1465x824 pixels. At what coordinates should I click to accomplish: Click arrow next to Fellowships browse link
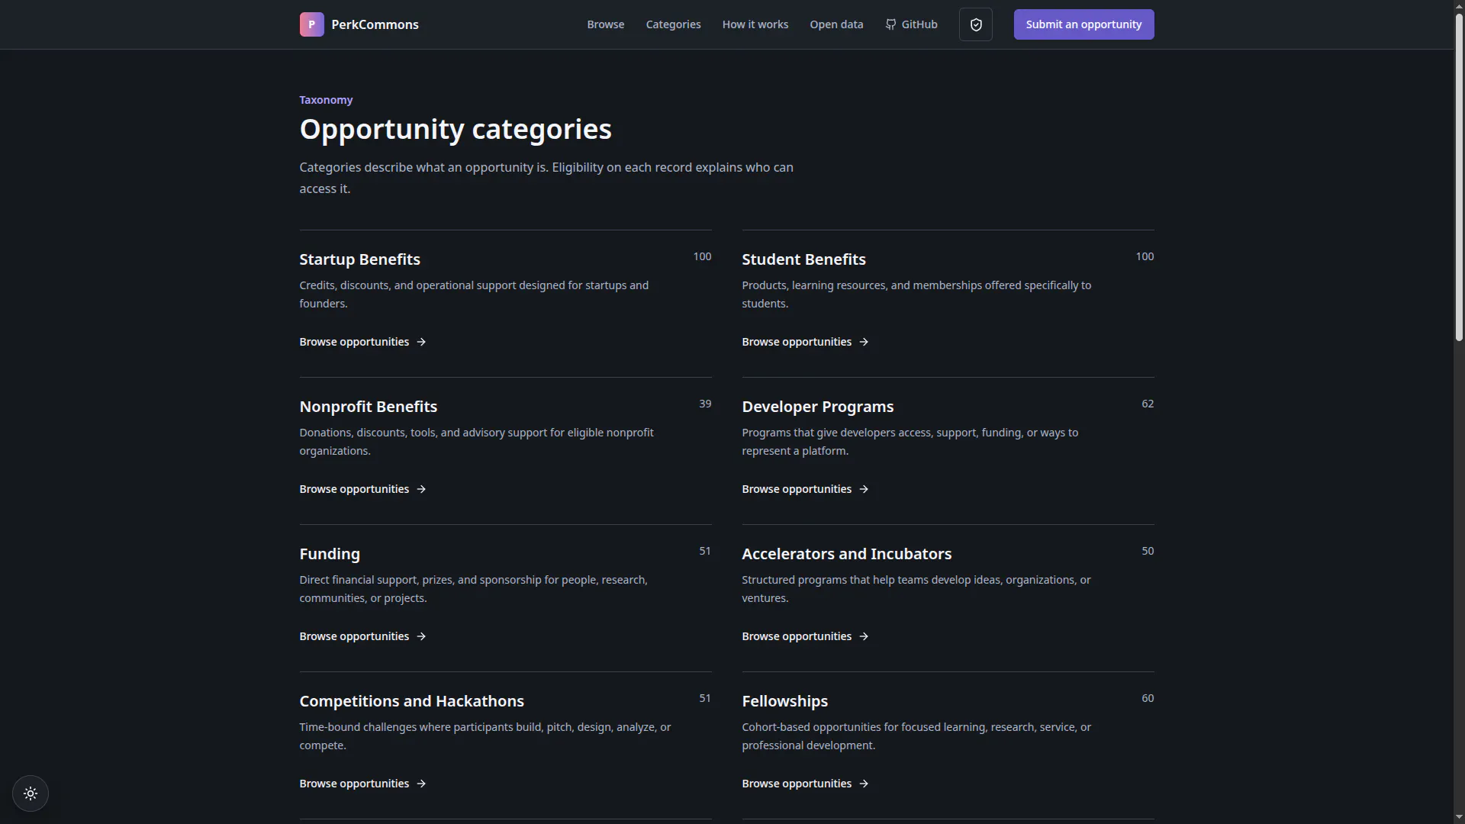[864, 784]
